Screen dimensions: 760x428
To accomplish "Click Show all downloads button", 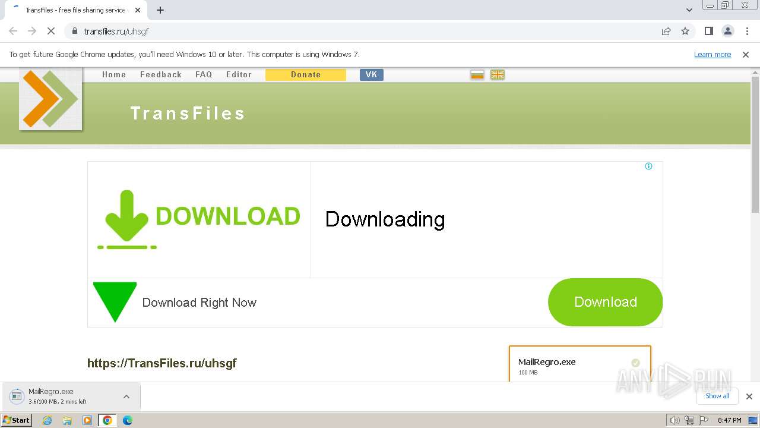I will [x=717, y=396].
